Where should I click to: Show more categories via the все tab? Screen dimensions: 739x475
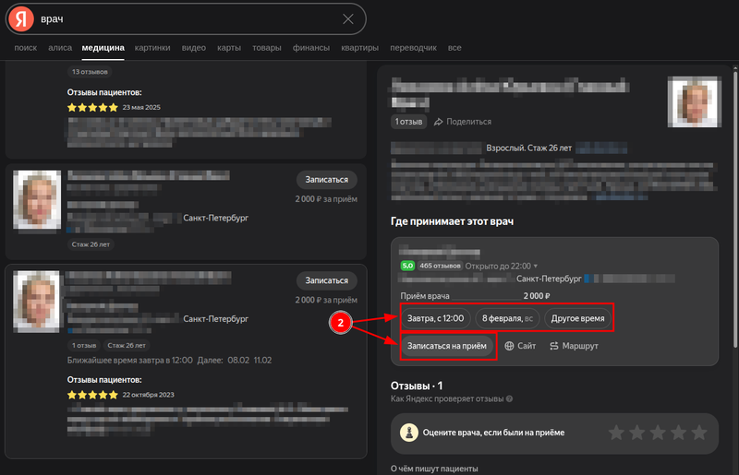[454, 48]
